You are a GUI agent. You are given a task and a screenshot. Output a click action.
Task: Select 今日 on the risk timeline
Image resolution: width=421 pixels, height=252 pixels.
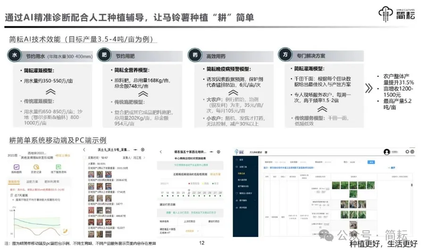tap(189, 193)
